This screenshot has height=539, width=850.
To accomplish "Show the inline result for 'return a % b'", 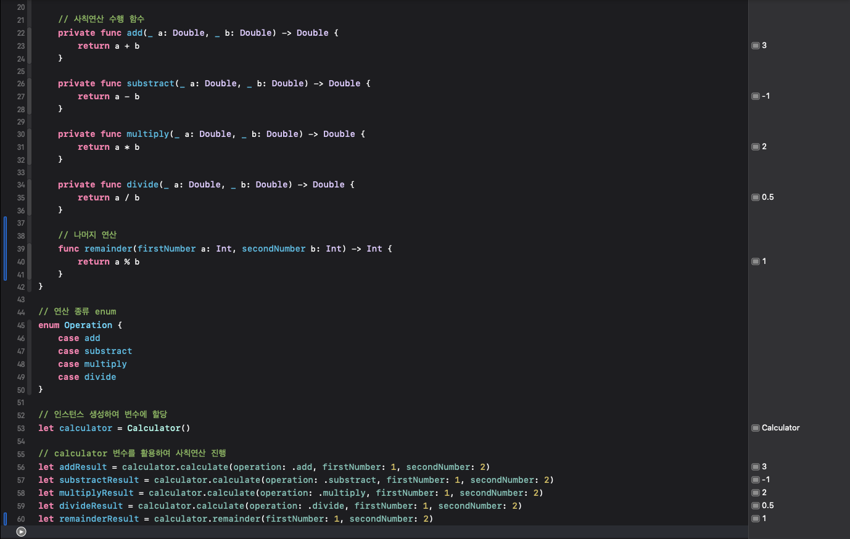I will [755, 261].
